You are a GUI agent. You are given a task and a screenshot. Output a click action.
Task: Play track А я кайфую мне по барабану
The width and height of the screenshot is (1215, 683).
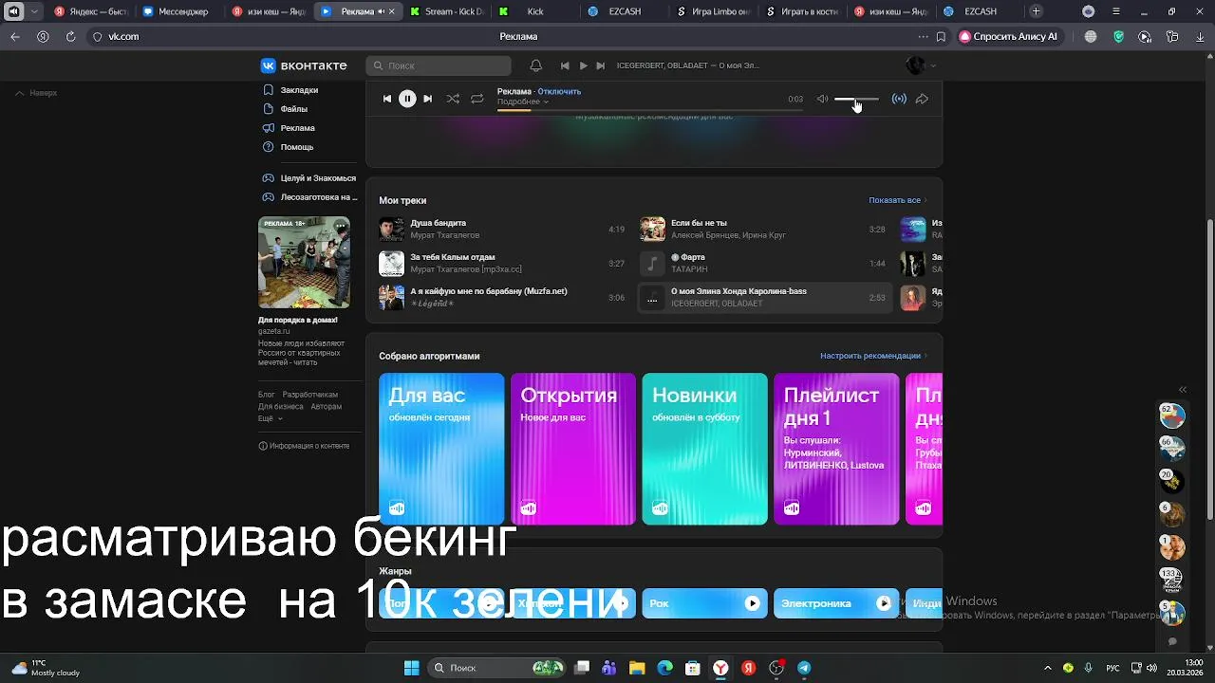pos(501,297)
